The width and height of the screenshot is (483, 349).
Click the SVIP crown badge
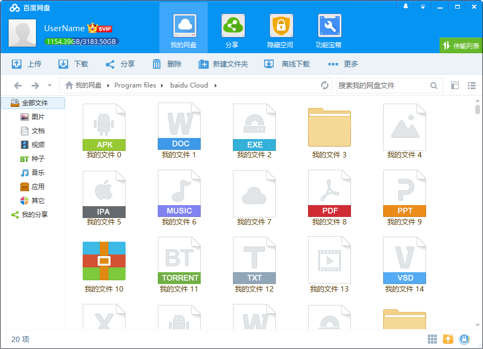(99, 28)
